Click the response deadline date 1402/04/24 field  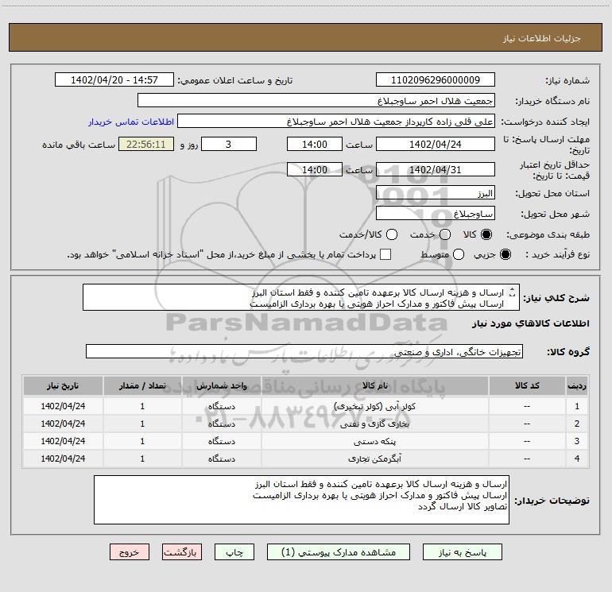tap(436, 144)
